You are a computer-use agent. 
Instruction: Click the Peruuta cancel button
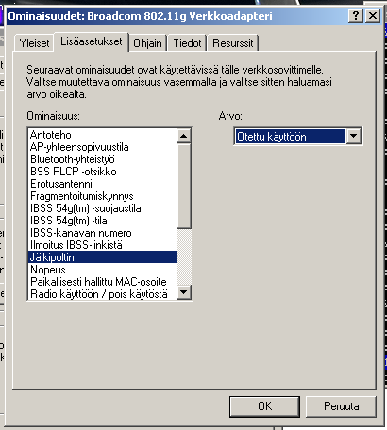tap(342, 406)
